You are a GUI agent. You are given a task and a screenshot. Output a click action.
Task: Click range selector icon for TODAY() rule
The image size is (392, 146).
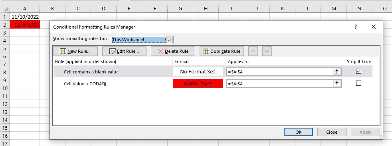(x=337, y=84)
